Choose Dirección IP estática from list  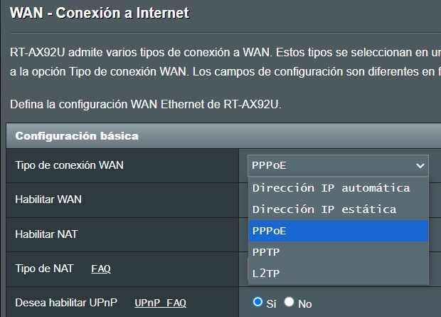pyautogui.click(x=324, y=209)
